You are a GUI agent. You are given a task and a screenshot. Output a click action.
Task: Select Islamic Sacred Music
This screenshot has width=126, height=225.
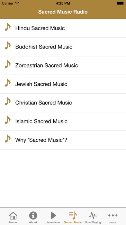(x=63, y=122)
